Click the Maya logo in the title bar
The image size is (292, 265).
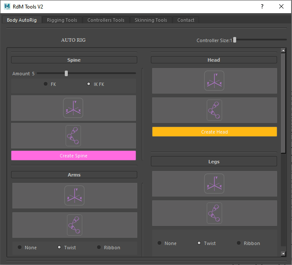(x=7, y=6)
